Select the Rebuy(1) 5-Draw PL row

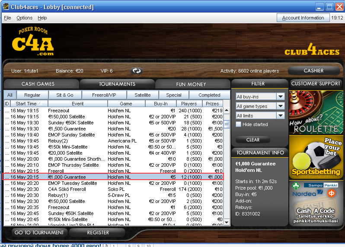click(114, 195)
